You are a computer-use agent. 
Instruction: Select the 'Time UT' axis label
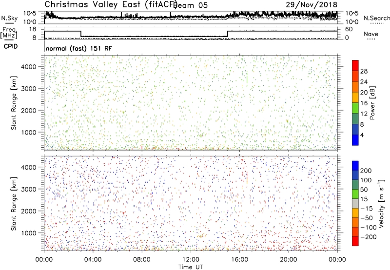[191, 267]
